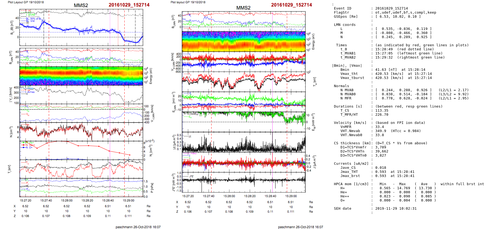Viewport: 491px width, 229px height.
Task: Click the paschmann 26-Oct-2018 footer under the right plot
Action: pyautogui.click(x=300, y=227)
